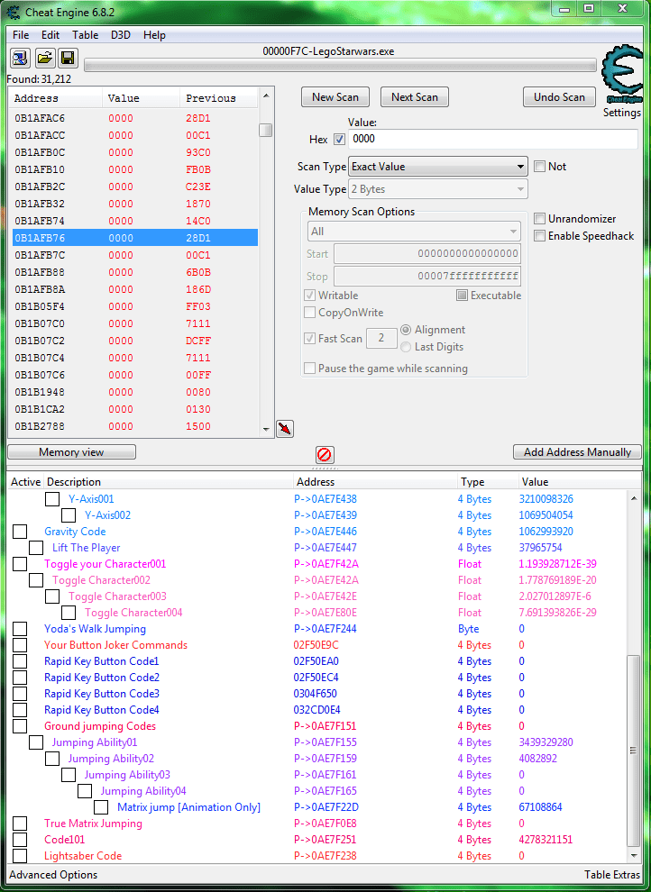
Task: Save the cheat table floppy icon
Action: coord(68,58)
